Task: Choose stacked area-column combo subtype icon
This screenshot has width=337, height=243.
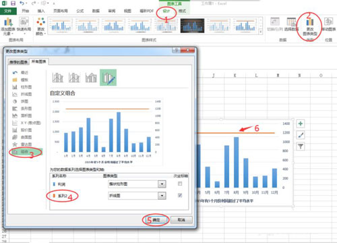Action: [91, 78]
